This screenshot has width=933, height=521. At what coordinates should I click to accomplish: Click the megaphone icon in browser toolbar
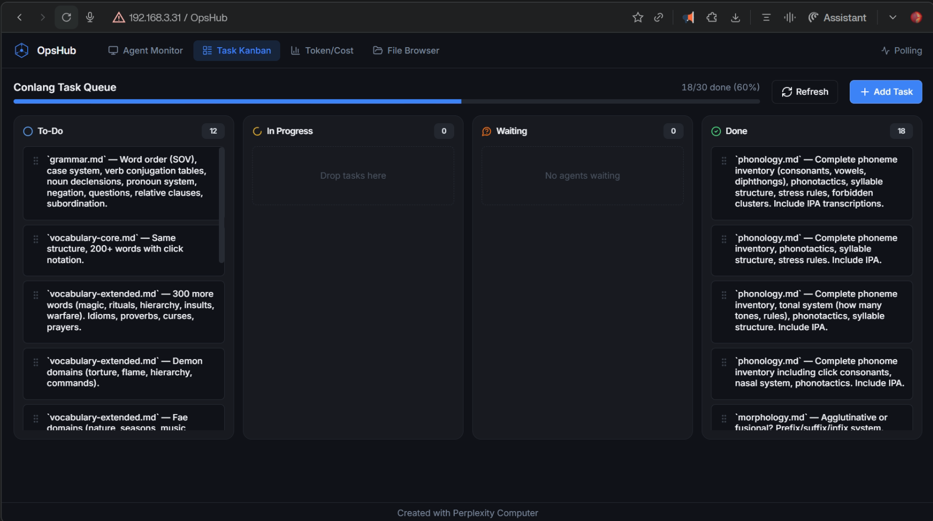688,17
